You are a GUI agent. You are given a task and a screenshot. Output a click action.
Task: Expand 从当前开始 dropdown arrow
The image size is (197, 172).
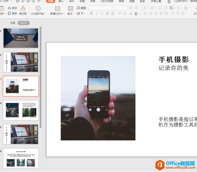coord(45,14)
